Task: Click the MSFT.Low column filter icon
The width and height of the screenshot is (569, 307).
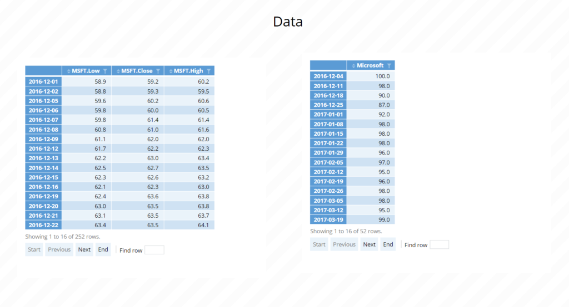Action: (x=105, y=71)
